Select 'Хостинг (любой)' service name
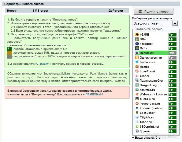Screen dimensions: 182x142 (x=151, y=108)
